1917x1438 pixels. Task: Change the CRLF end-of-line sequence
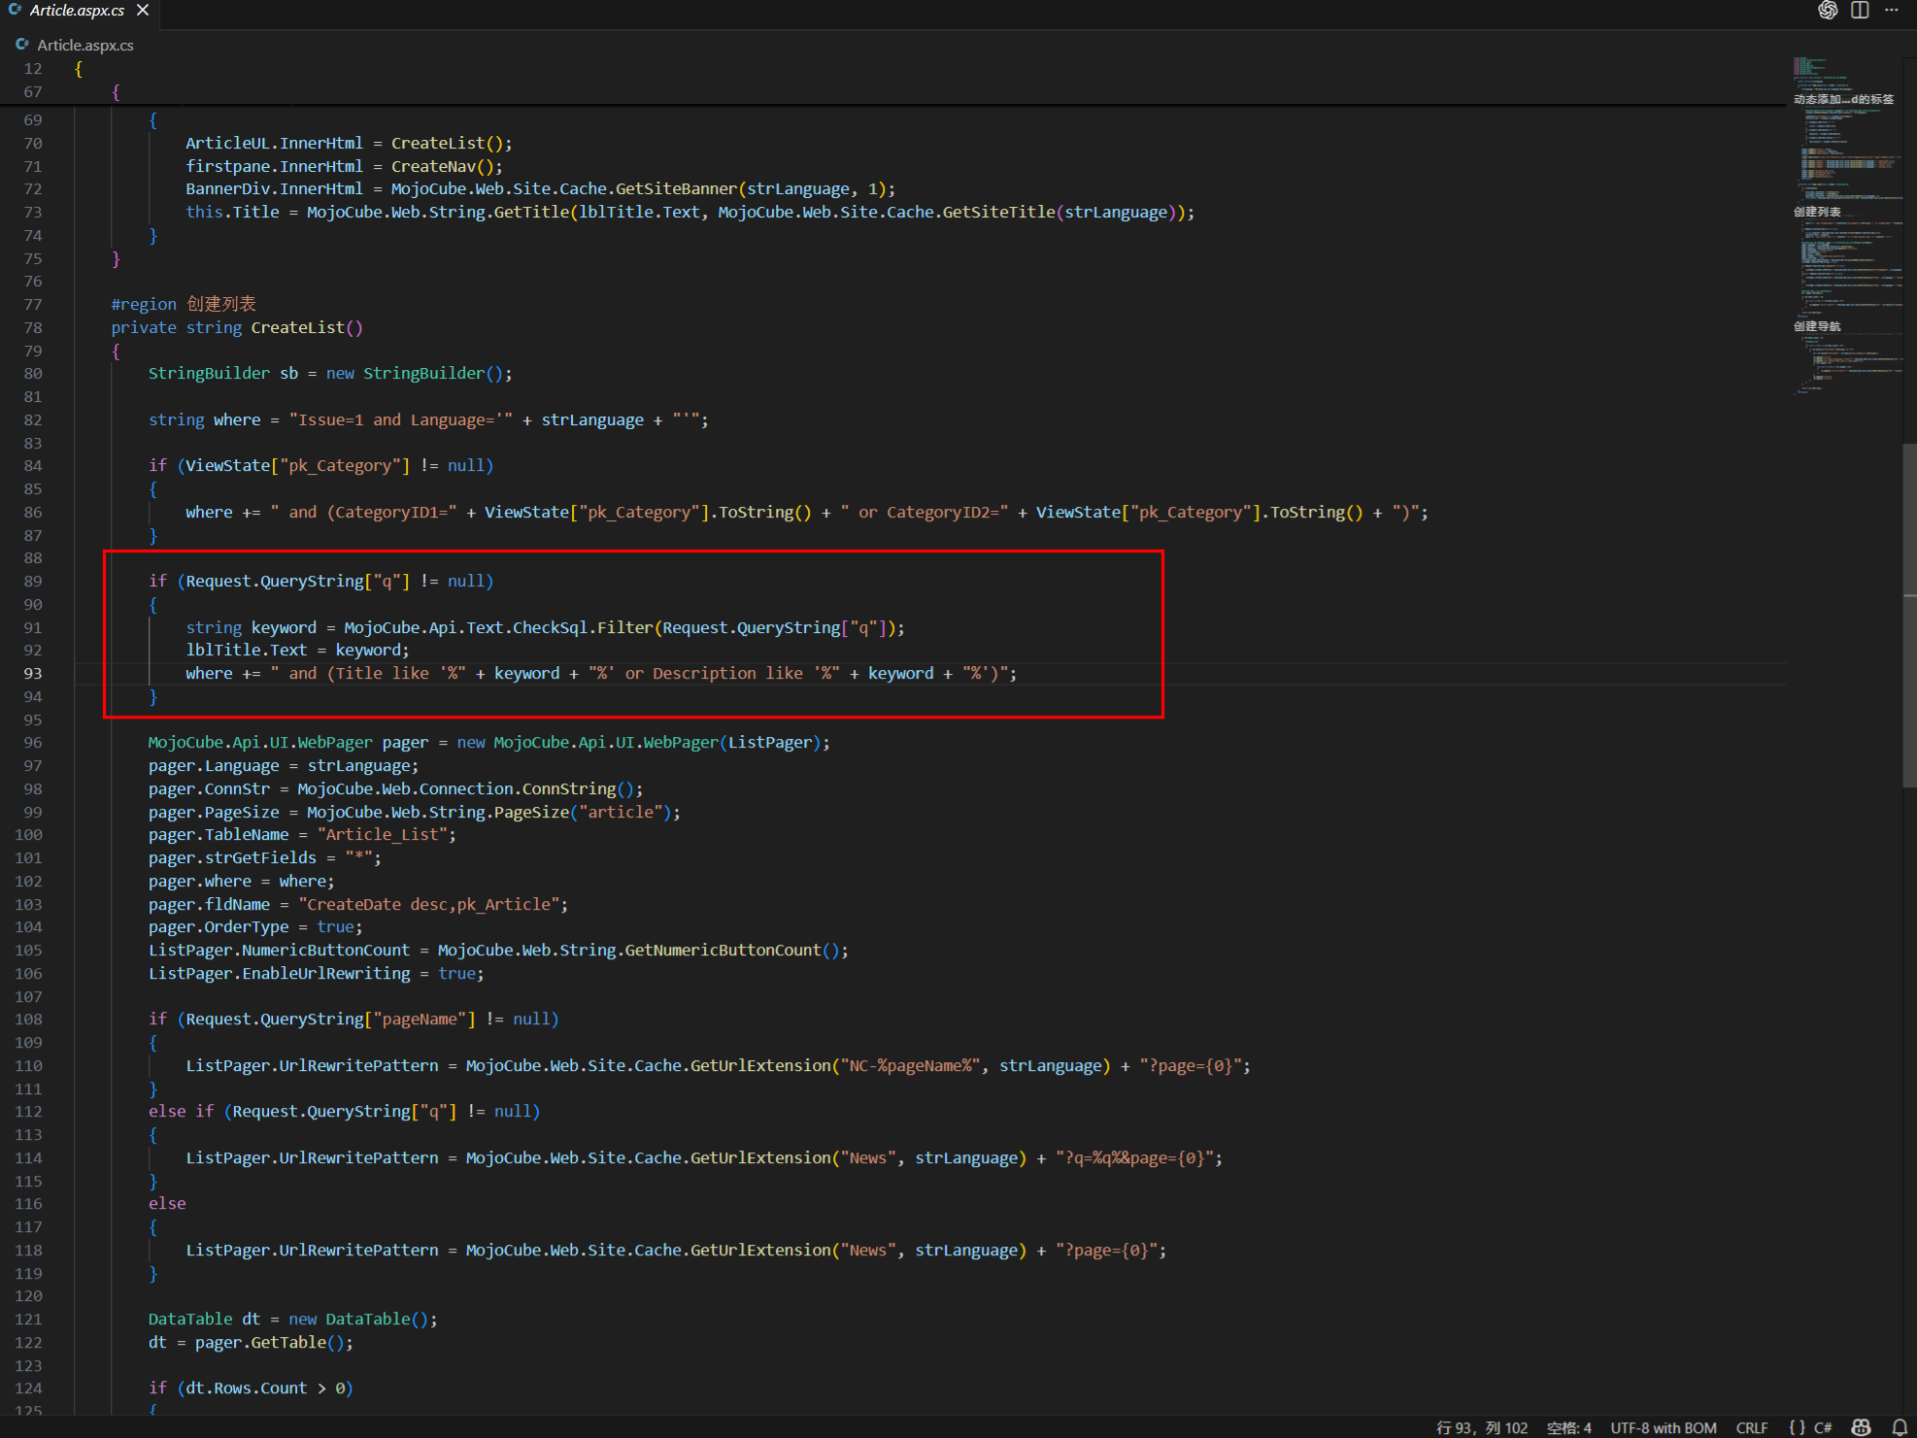coord(1752,1427)
